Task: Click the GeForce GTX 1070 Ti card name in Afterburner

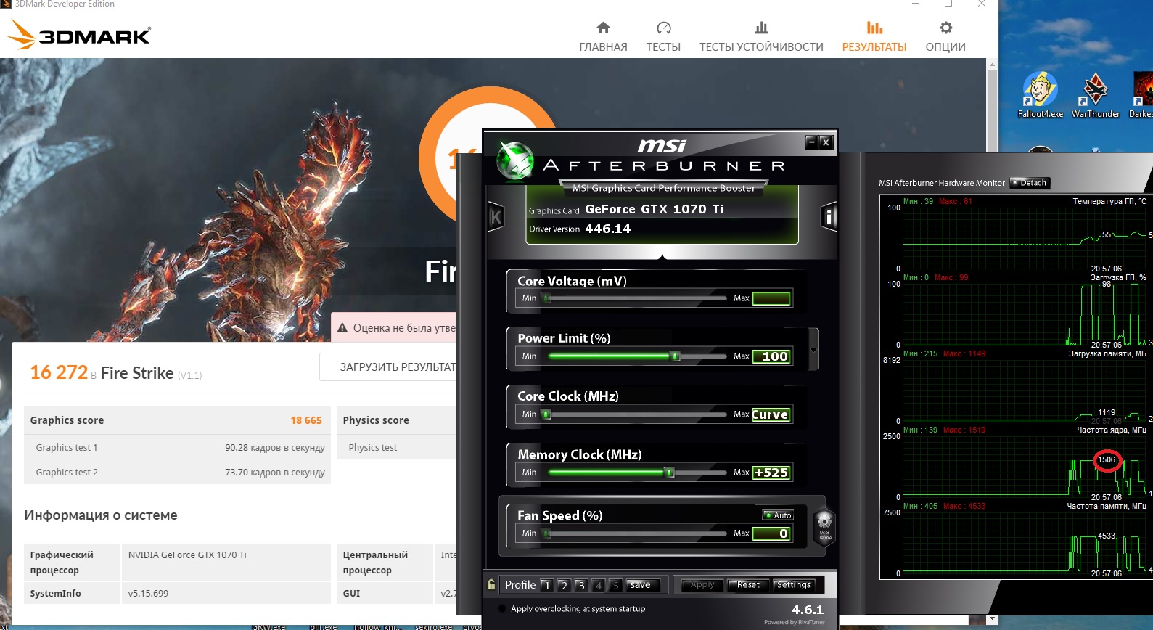Action: click(x=654, y=209)
